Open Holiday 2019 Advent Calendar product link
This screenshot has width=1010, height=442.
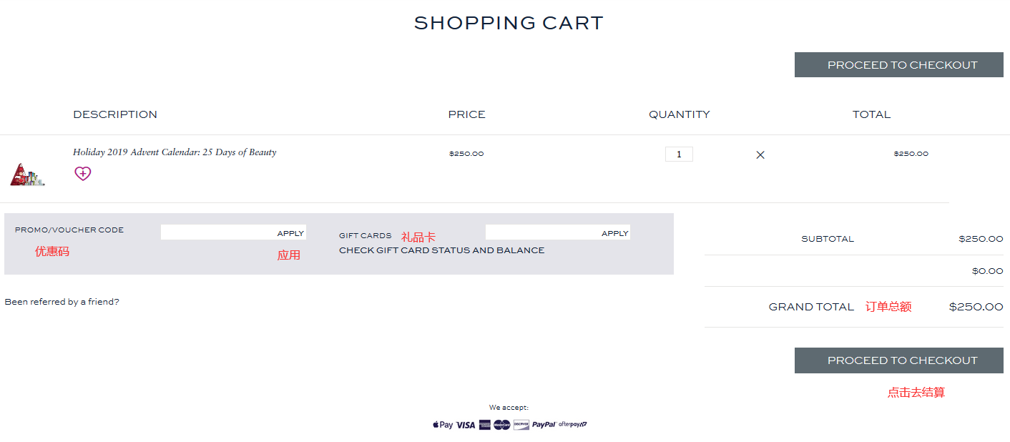[x=175, y=152]
